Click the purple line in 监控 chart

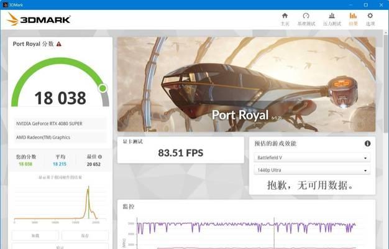click(246, 227)
